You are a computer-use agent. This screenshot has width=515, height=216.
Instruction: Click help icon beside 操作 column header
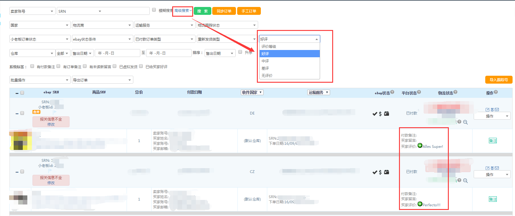496,92
